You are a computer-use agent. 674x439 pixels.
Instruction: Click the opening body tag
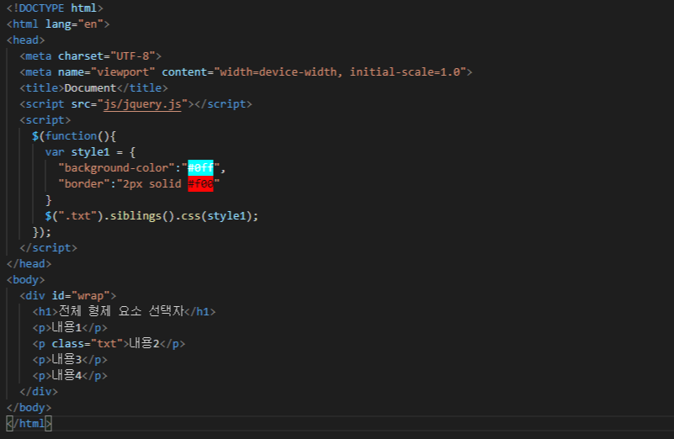pos(26,280)
